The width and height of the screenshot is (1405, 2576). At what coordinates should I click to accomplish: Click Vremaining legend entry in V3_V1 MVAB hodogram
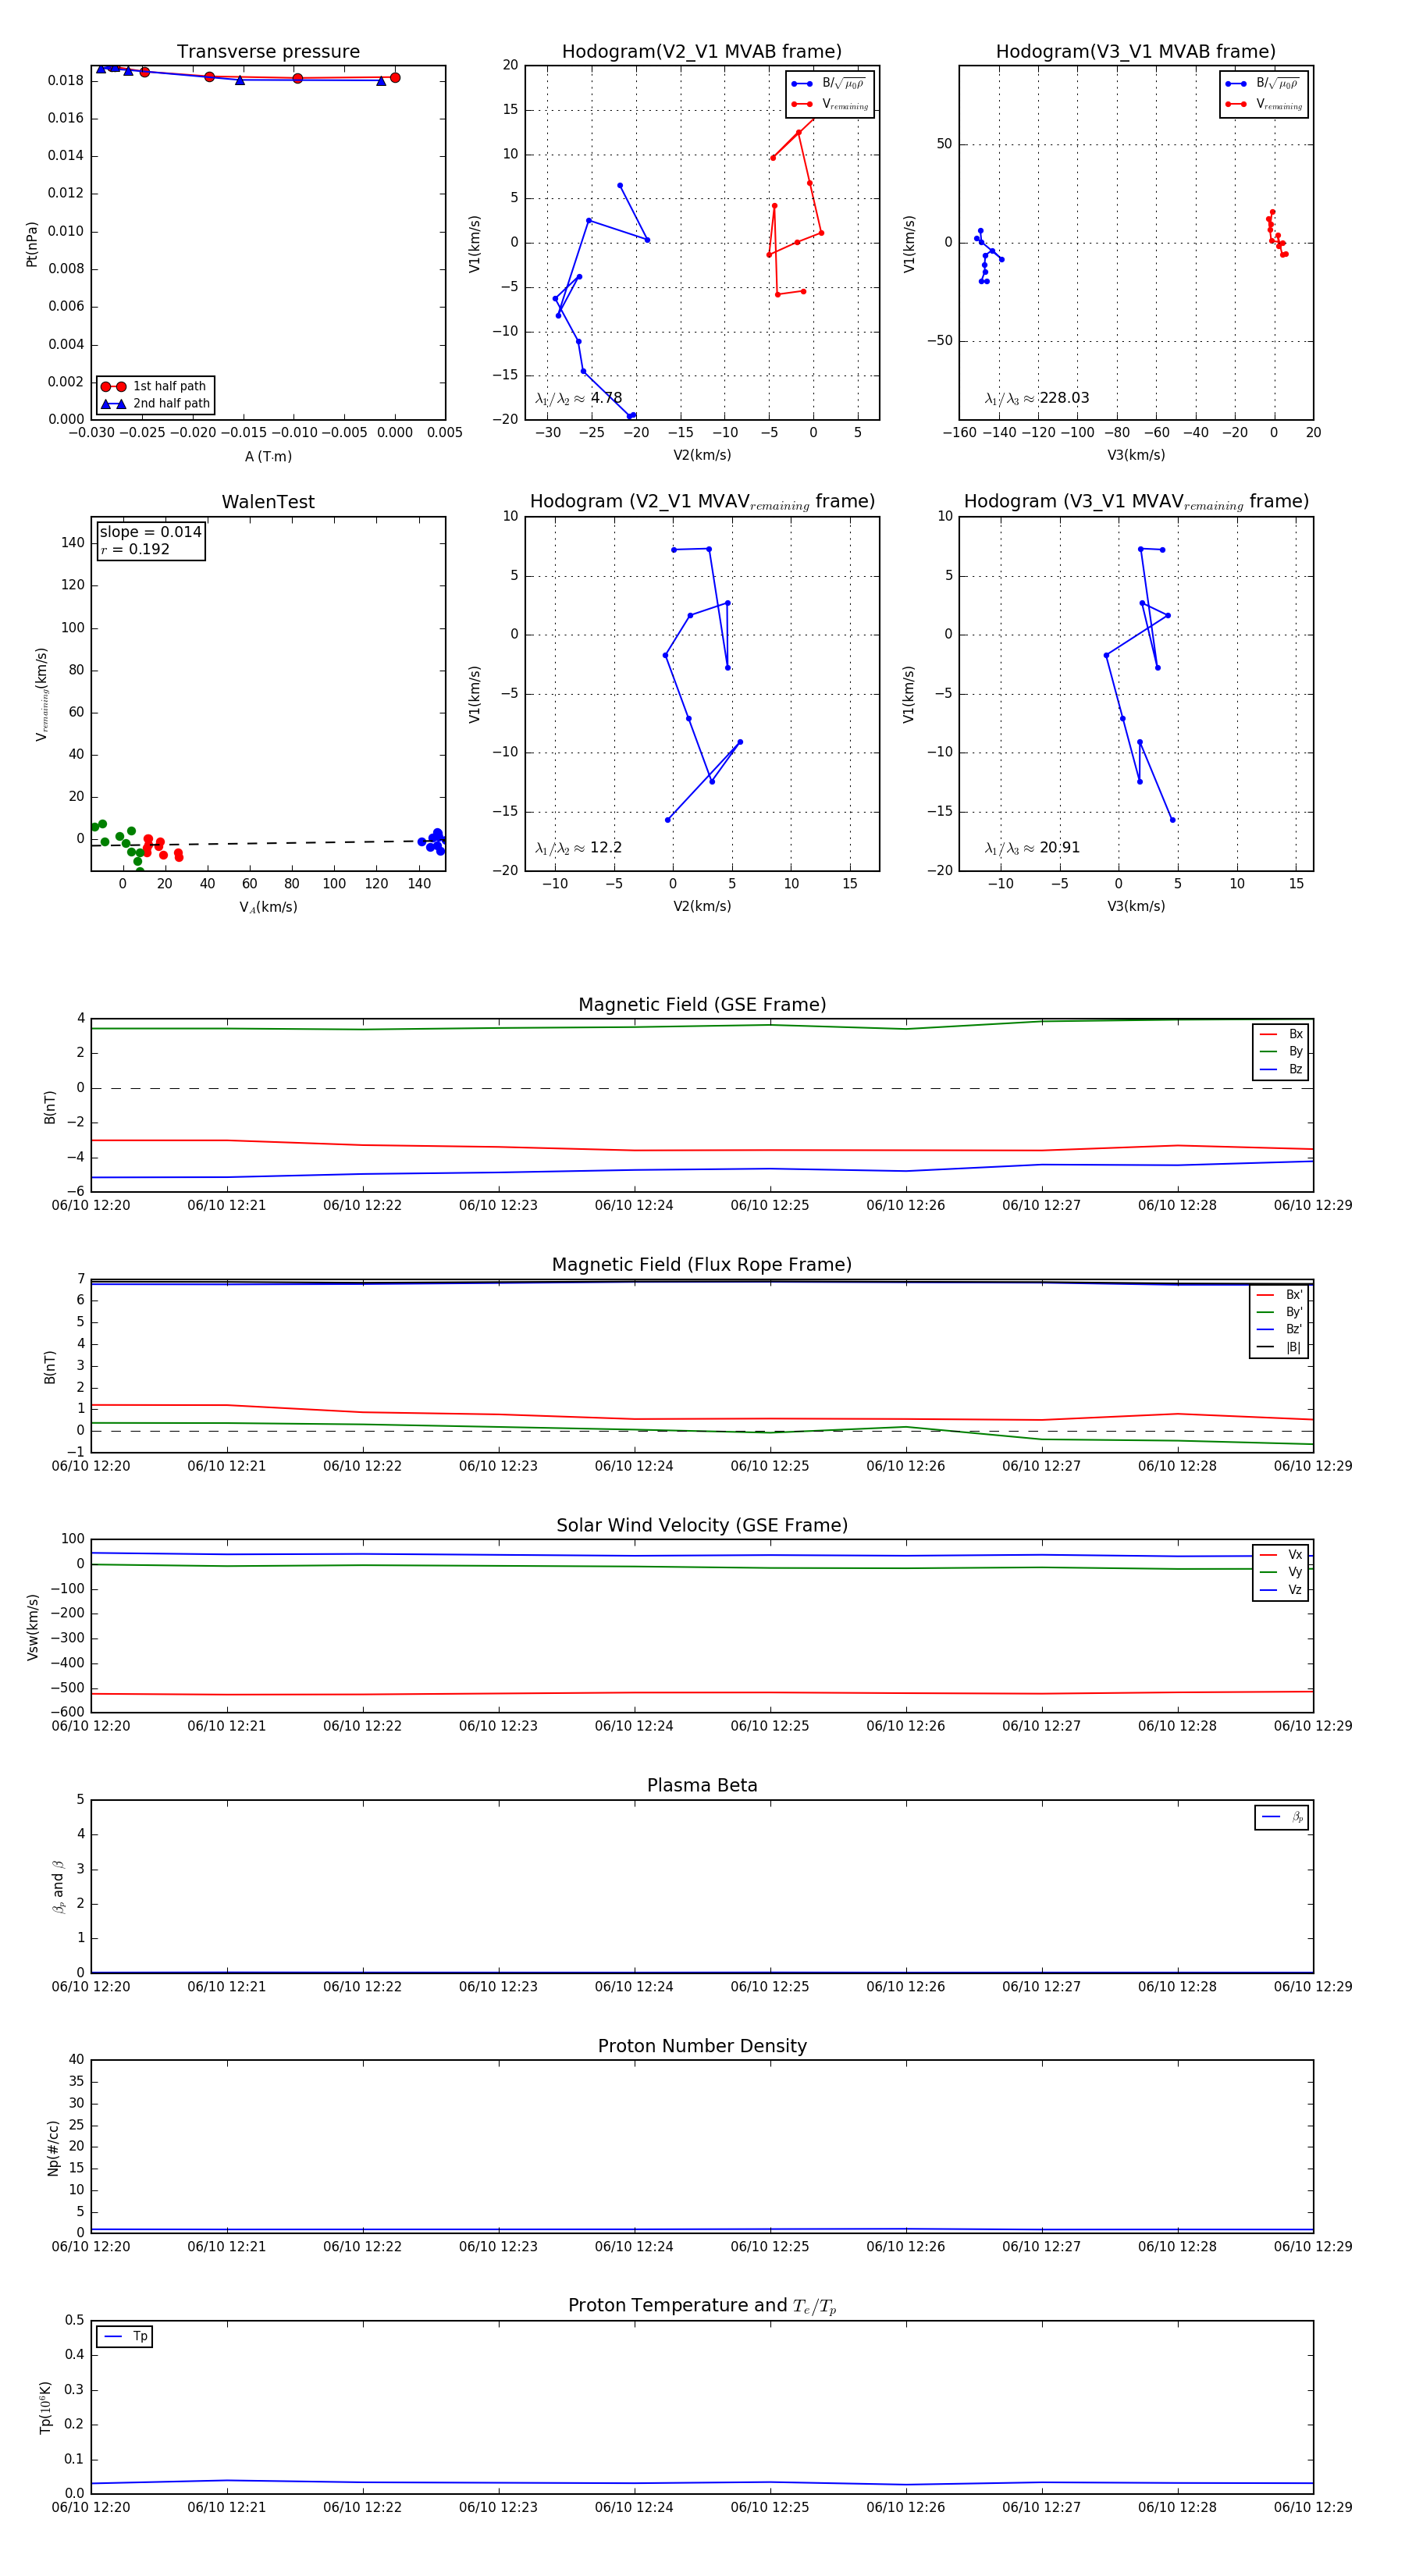click(x=1263, y=104)
